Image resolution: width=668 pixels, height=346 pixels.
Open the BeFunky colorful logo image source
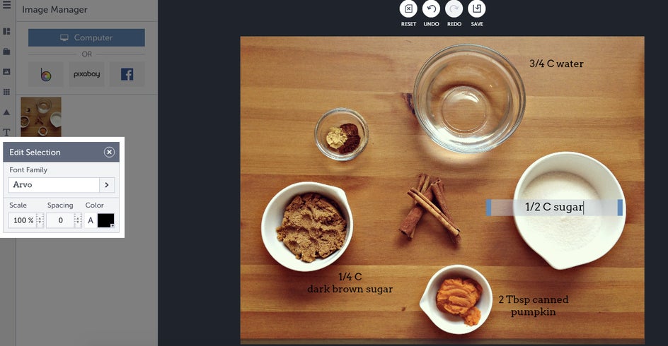46,74
